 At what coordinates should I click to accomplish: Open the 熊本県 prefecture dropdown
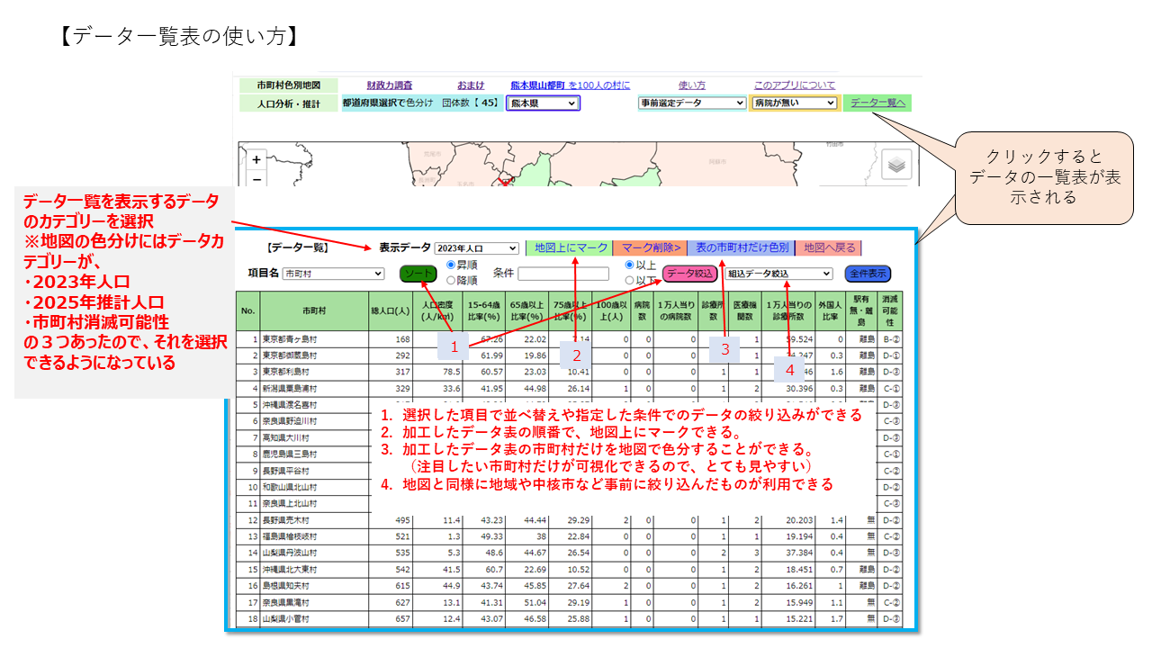pos(543,103)
